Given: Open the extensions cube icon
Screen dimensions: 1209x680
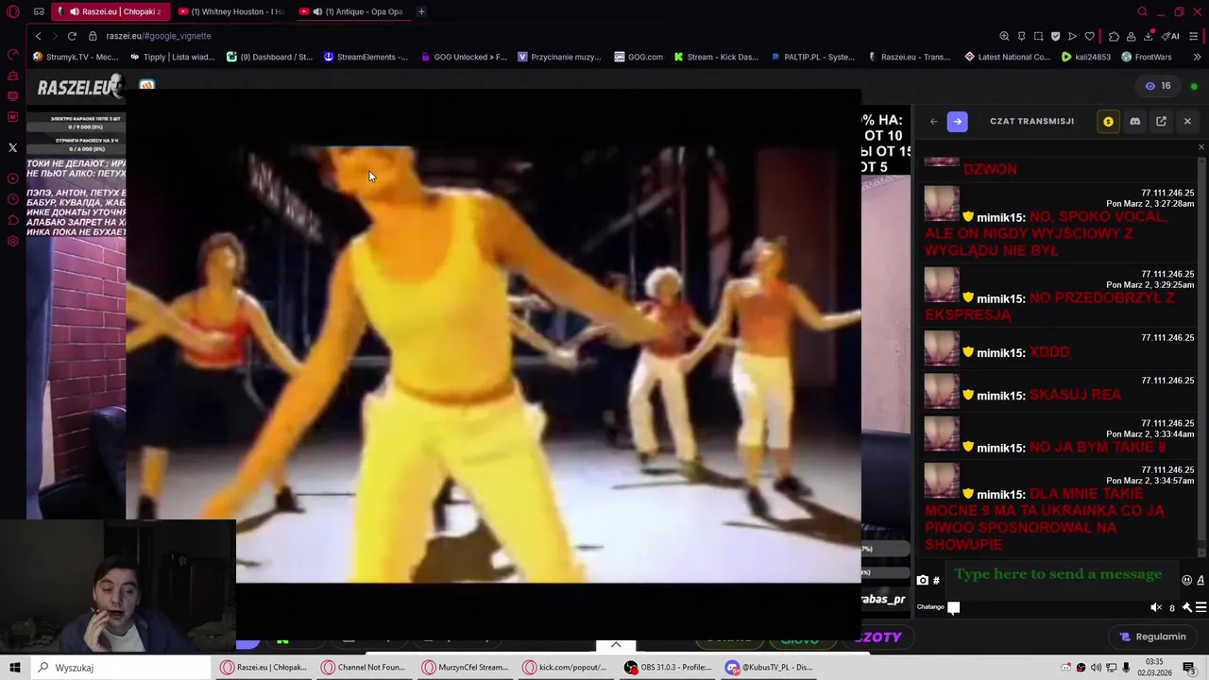Looking at the screenshot, I should (1115, 36).
